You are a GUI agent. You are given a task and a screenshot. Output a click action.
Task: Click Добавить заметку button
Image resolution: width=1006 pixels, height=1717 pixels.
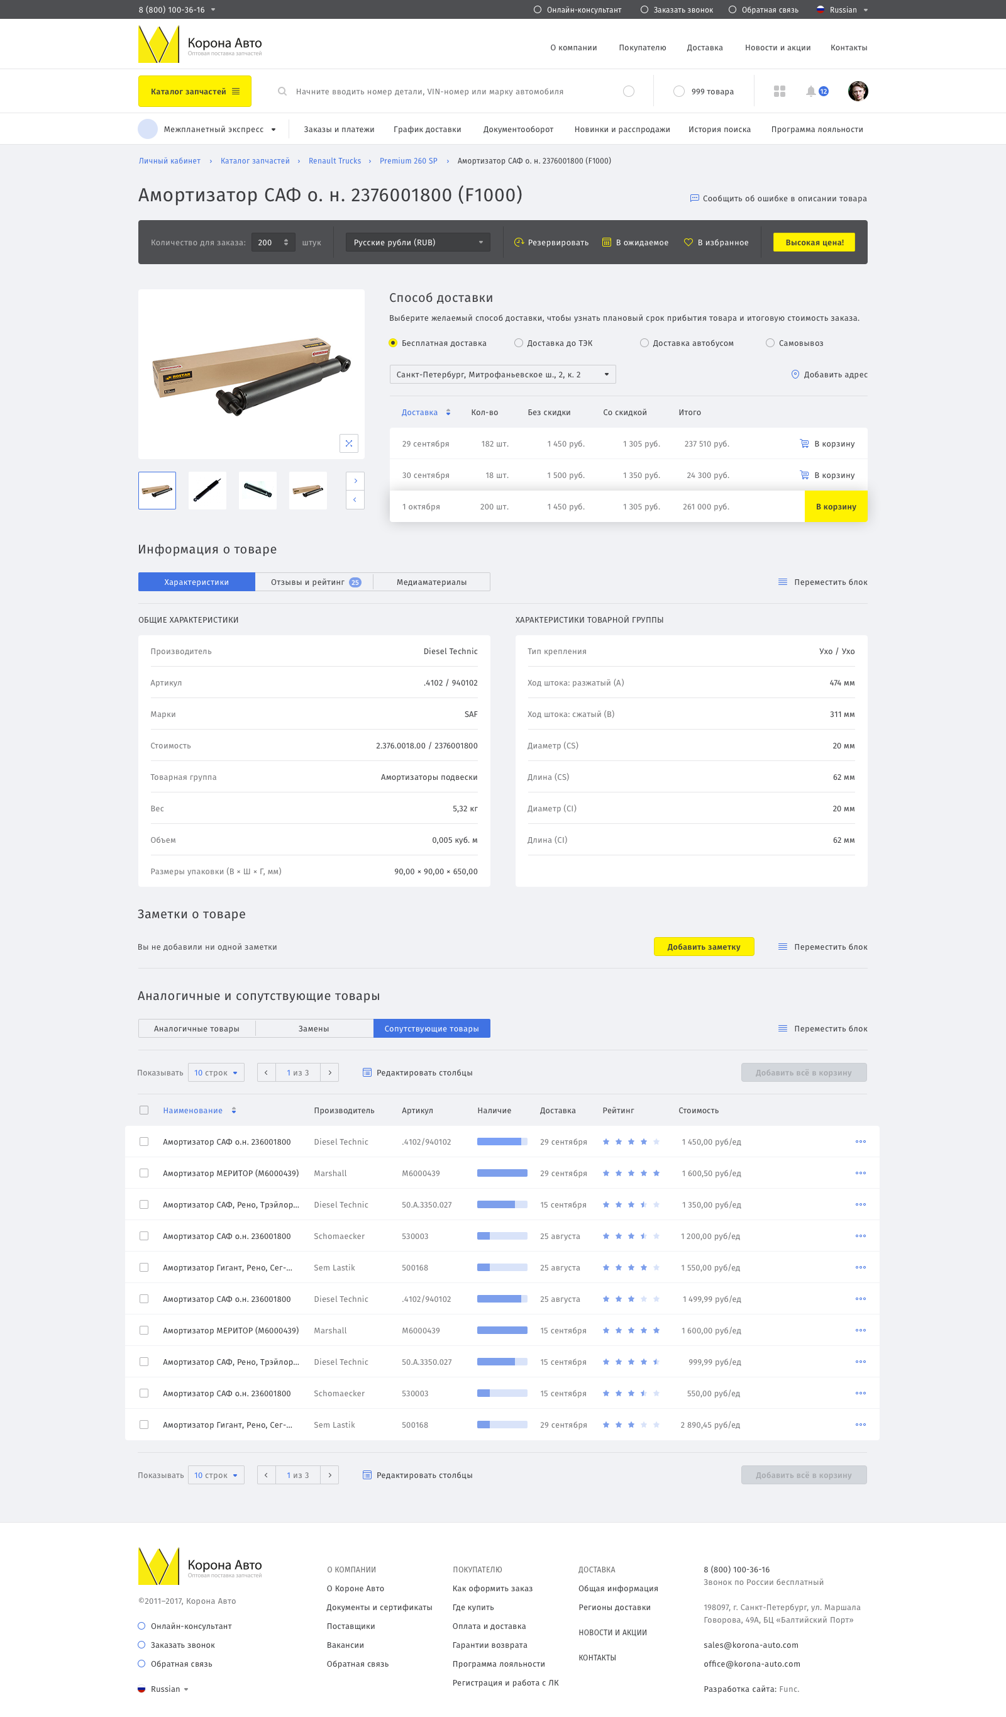pos(704,947)
